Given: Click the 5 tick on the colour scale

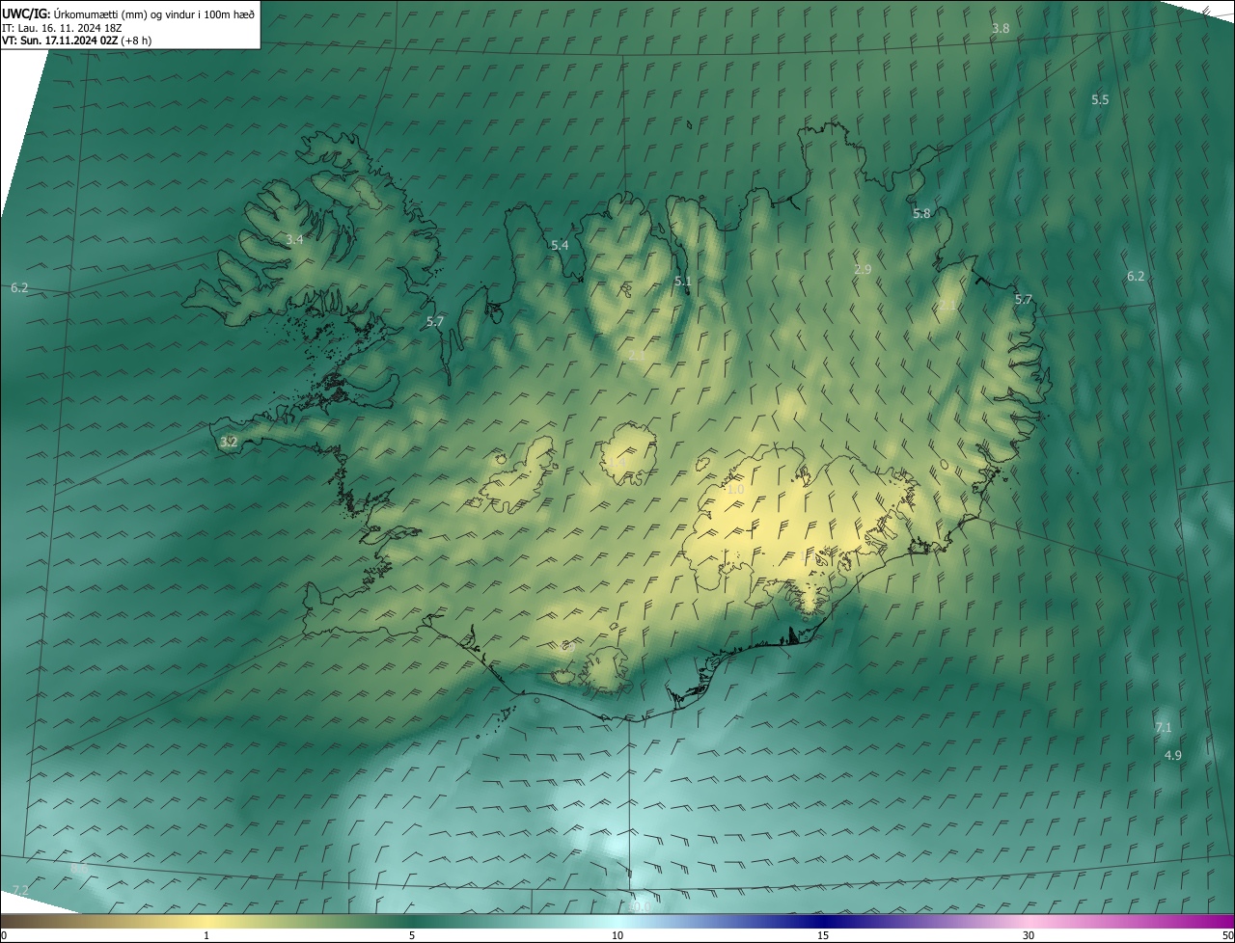Looking at the screenshot, I should point(412,935).
